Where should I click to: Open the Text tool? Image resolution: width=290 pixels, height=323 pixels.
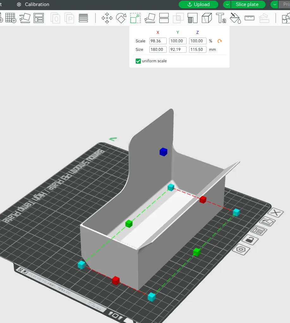tap(221, 18)
